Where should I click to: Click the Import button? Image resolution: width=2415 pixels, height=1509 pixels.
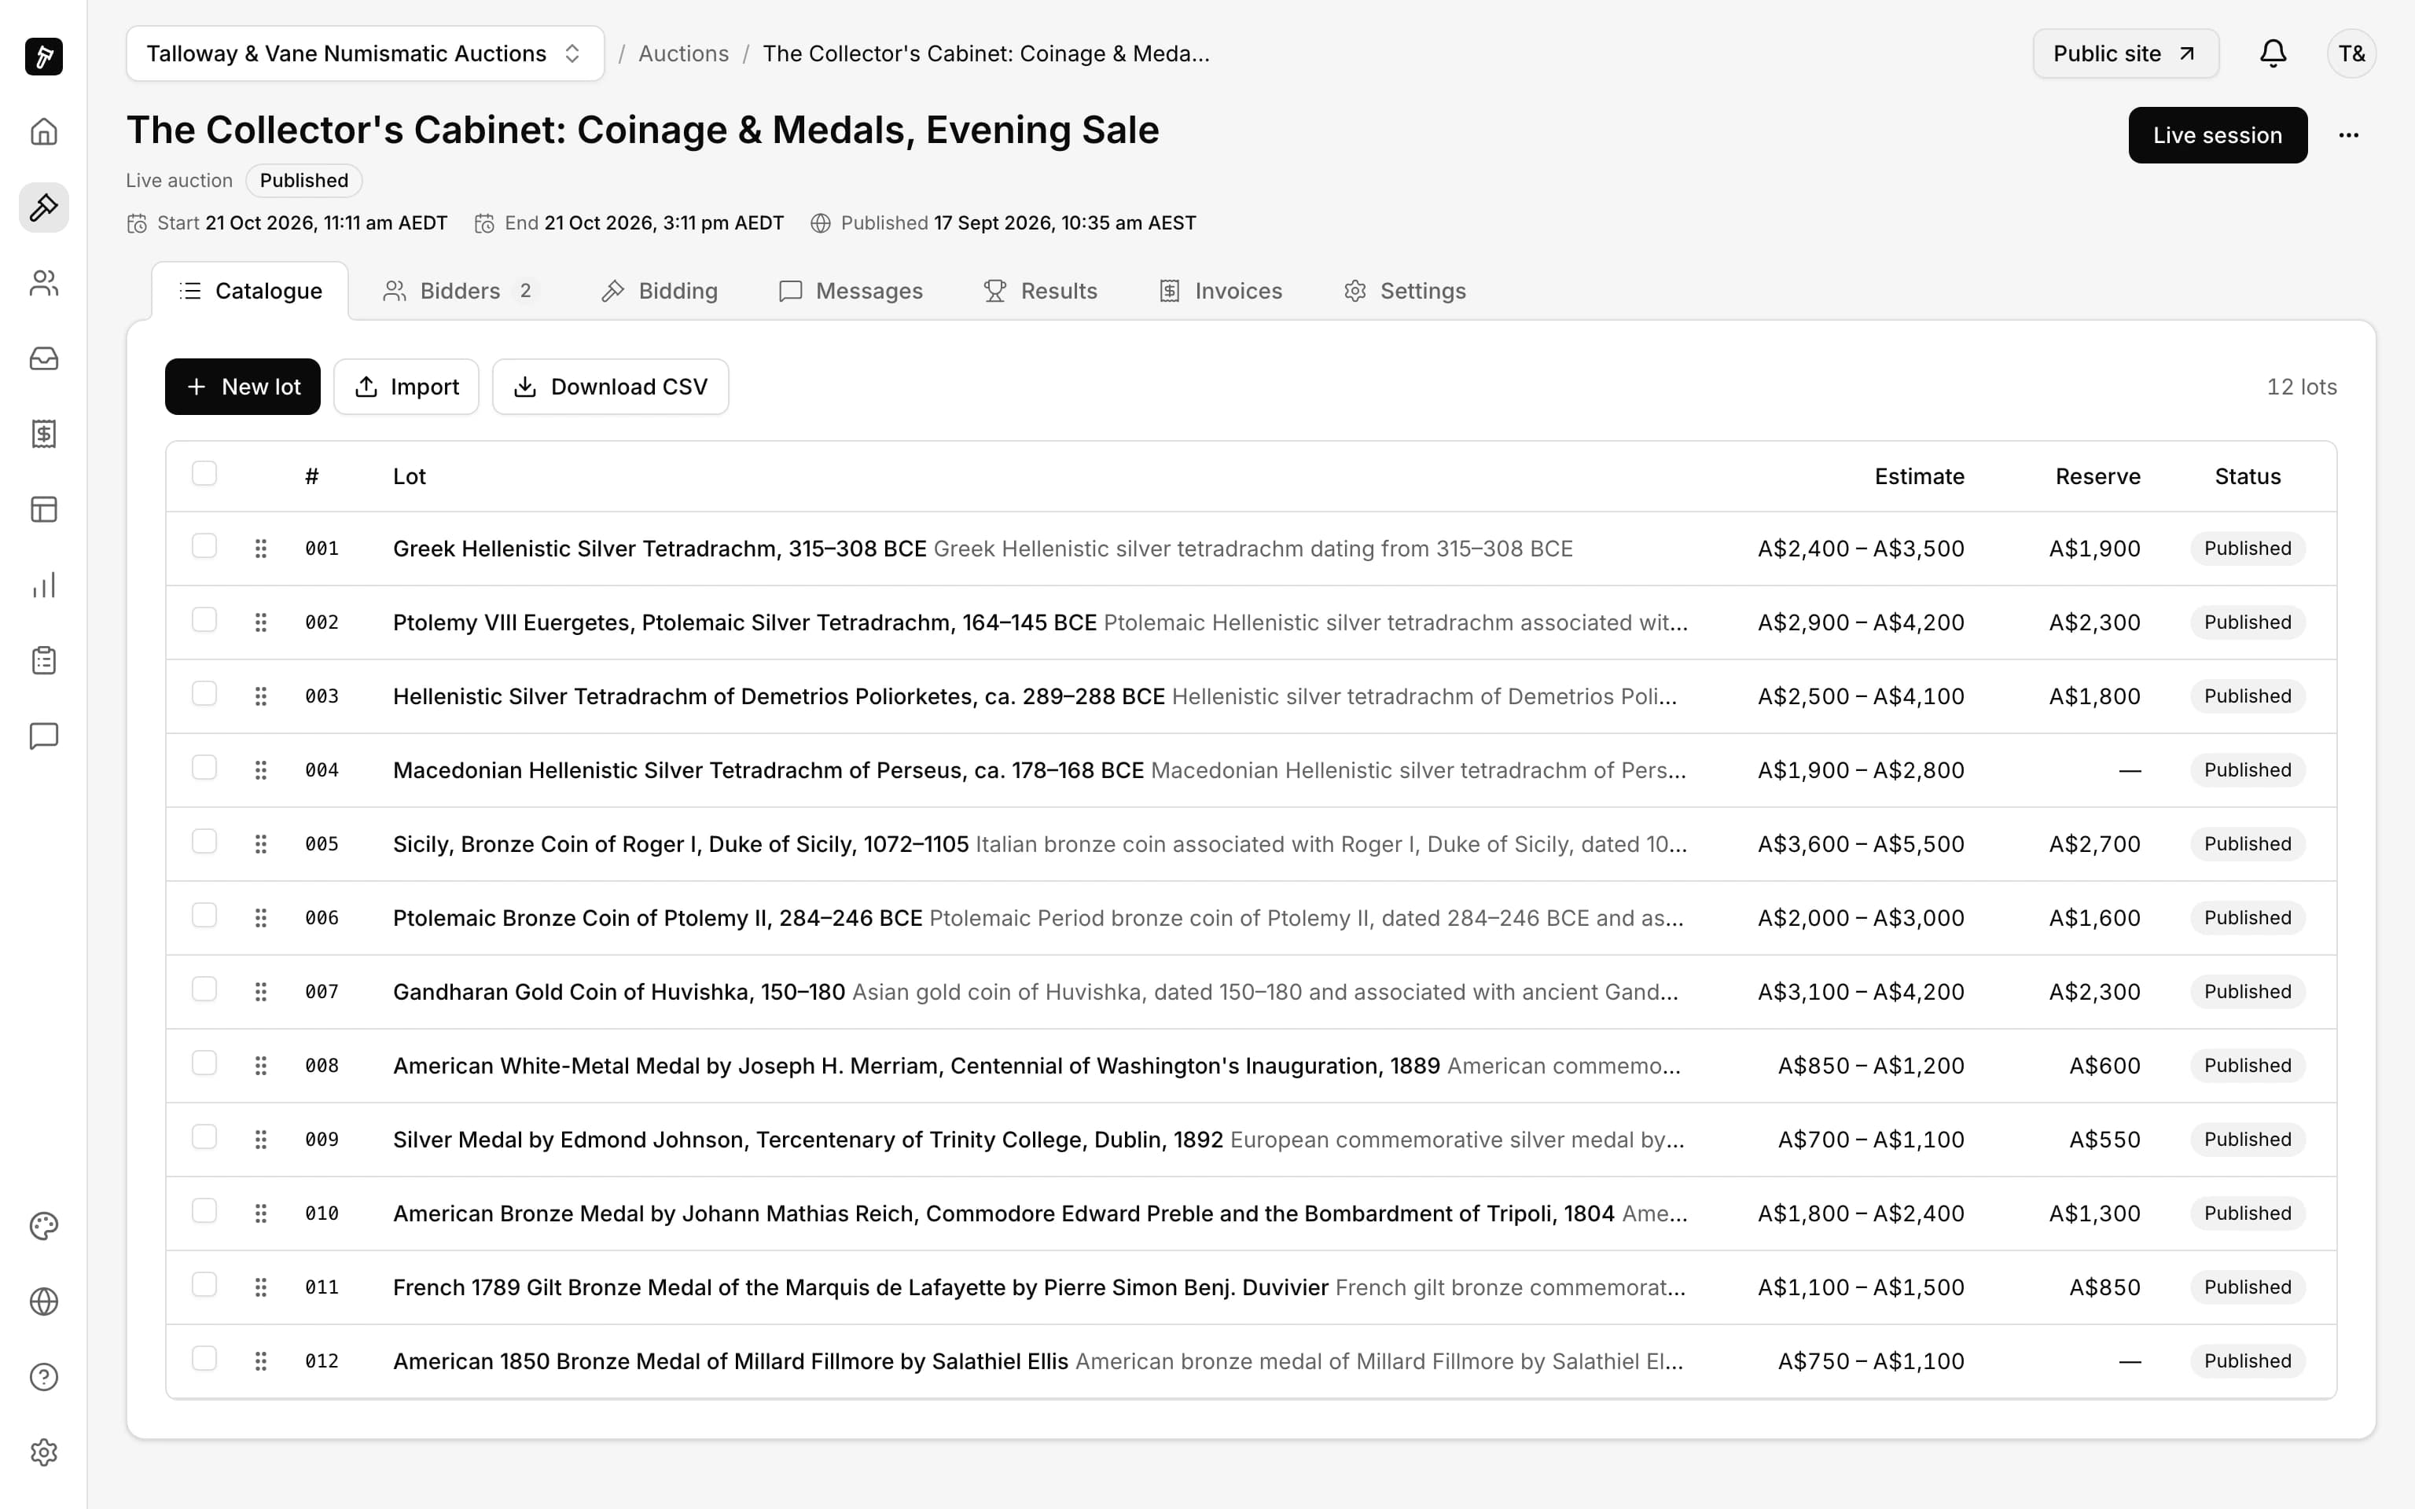click(x=406, y=386)
